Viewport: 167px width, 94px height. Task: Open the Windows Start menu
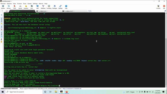point(3,92)
